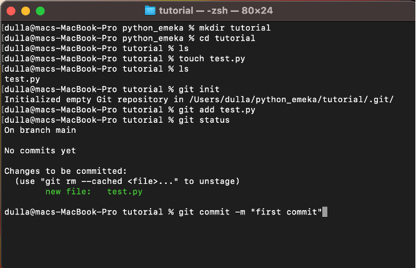
Task: Click the 'git rm --cached' hint line
Action: [127, 181]
